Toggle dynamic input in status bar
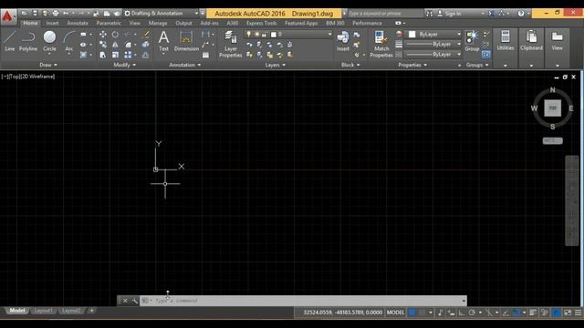 [x=451, y=313]
